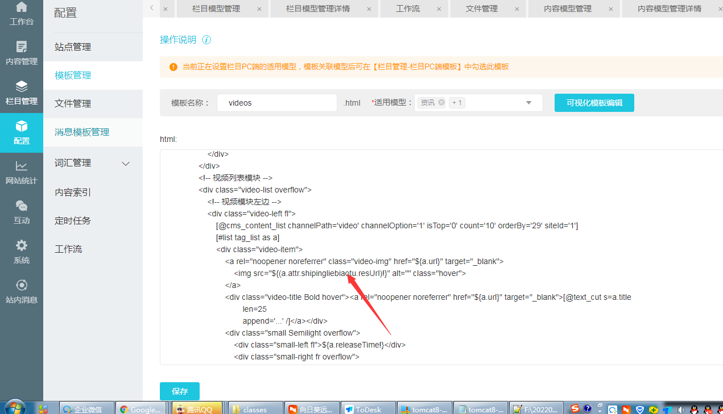
Task: Open 网站统计 chart icon
Action: [x=21, y=166]
